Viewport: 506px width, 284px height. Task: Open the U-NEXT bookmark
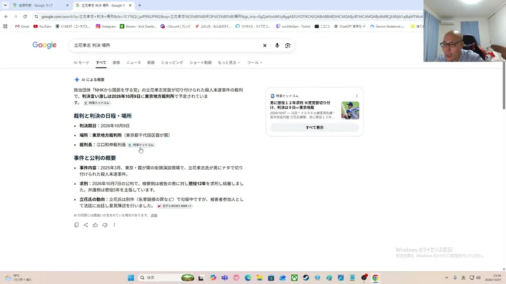point(72,27)
